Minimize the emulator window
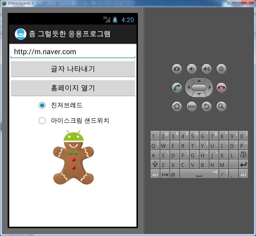 tap(231, 2)
